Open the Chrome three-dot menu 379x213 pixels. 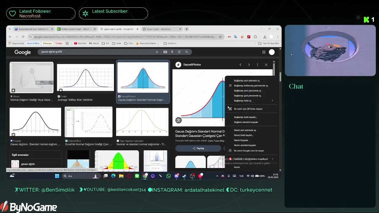point(278,37)
